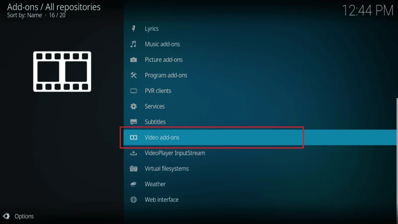Image resolution: width=398 pixels, height=224 pixels.
Task: Click the Music add-ons note icon
Action: coord(133,44)
